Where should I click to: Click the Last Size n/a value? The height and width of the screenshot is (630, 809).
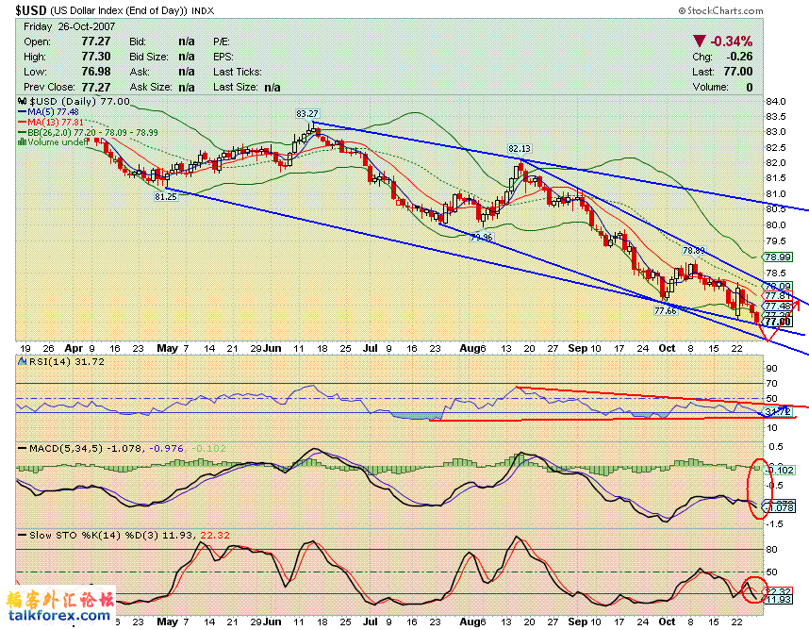(272, 87)
